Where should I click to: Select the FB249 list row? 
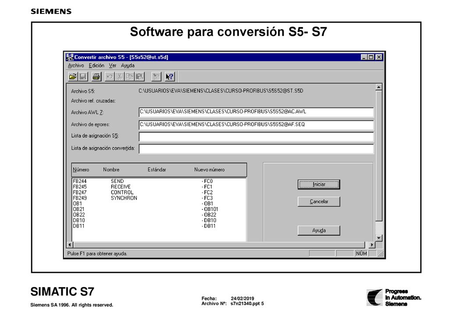(159, 198)
